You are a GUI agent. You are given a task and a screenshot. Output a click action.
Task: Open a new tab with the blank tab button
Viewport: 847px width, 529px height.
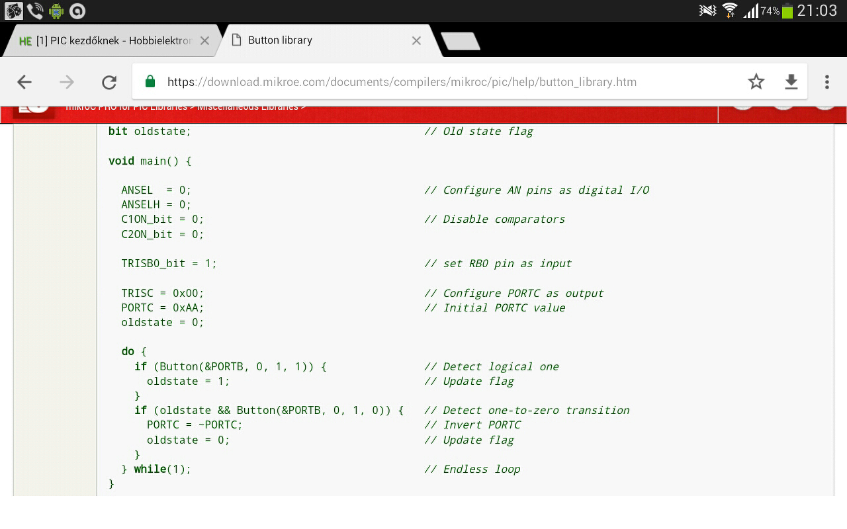(x=461, y=41)
